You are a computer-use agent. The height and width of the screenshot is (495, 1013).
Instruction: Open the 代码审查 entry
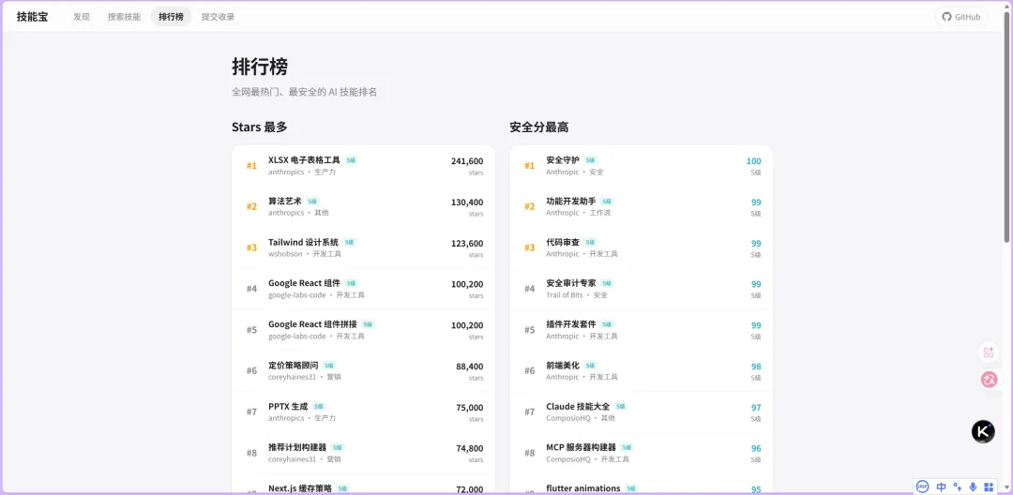[642, 247]
